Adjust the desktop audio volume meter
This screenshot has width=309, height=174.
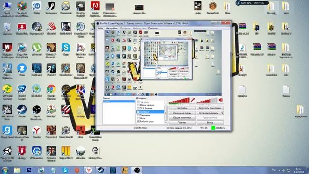coord(207,100)
